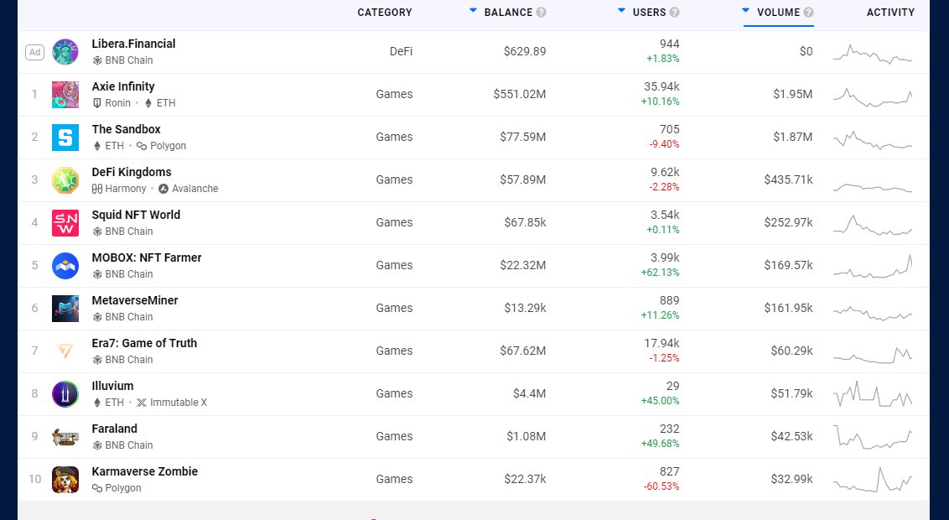Viewport: 949px width, 520px height.
Task: Open MOBOX: NFT Farmer link
Action: coord(147,257)
